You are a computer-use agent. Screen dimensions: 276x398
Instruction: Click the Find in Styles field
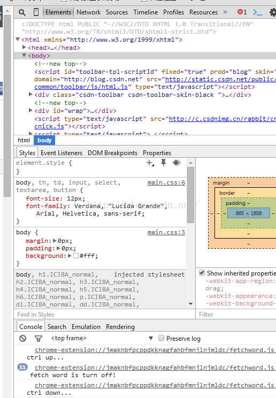pos(105,315)
